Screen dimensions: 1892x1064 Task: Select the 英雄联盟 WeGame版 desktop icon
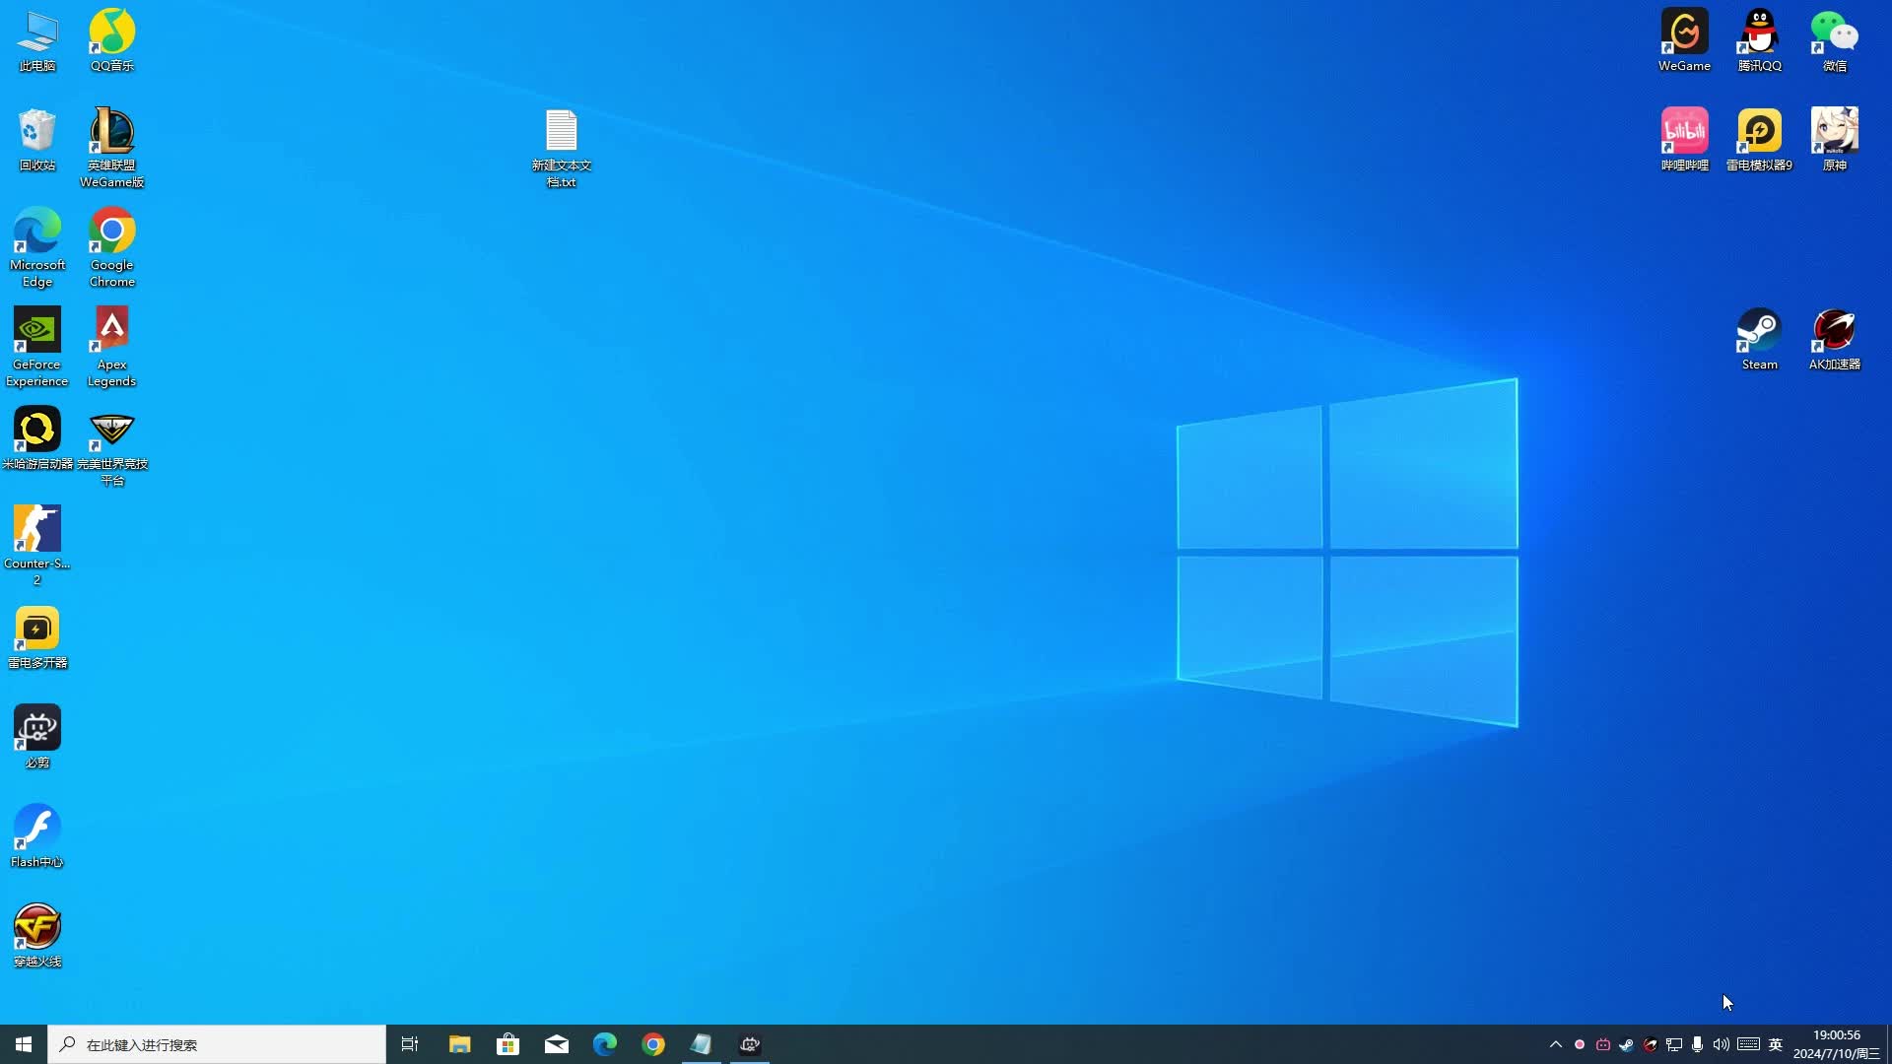[x=111, y=148]
